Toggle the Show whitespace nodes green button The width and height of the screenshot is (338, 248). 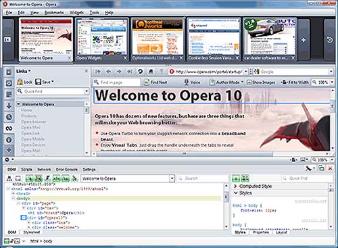click(66, 178)
